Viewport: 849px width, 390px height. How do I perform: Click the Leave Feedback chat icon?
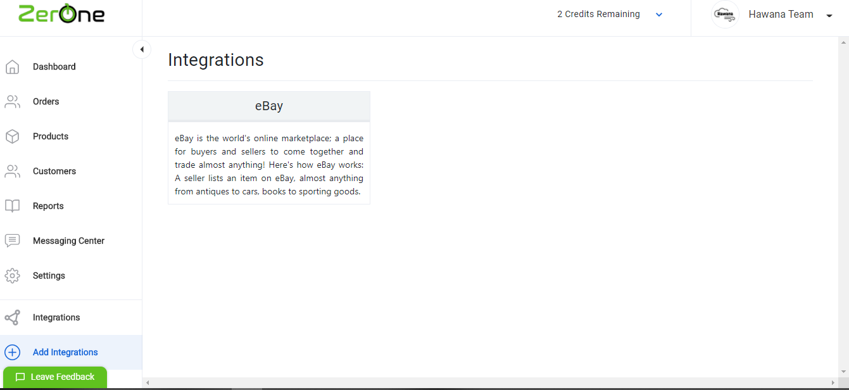click(20, 377)
